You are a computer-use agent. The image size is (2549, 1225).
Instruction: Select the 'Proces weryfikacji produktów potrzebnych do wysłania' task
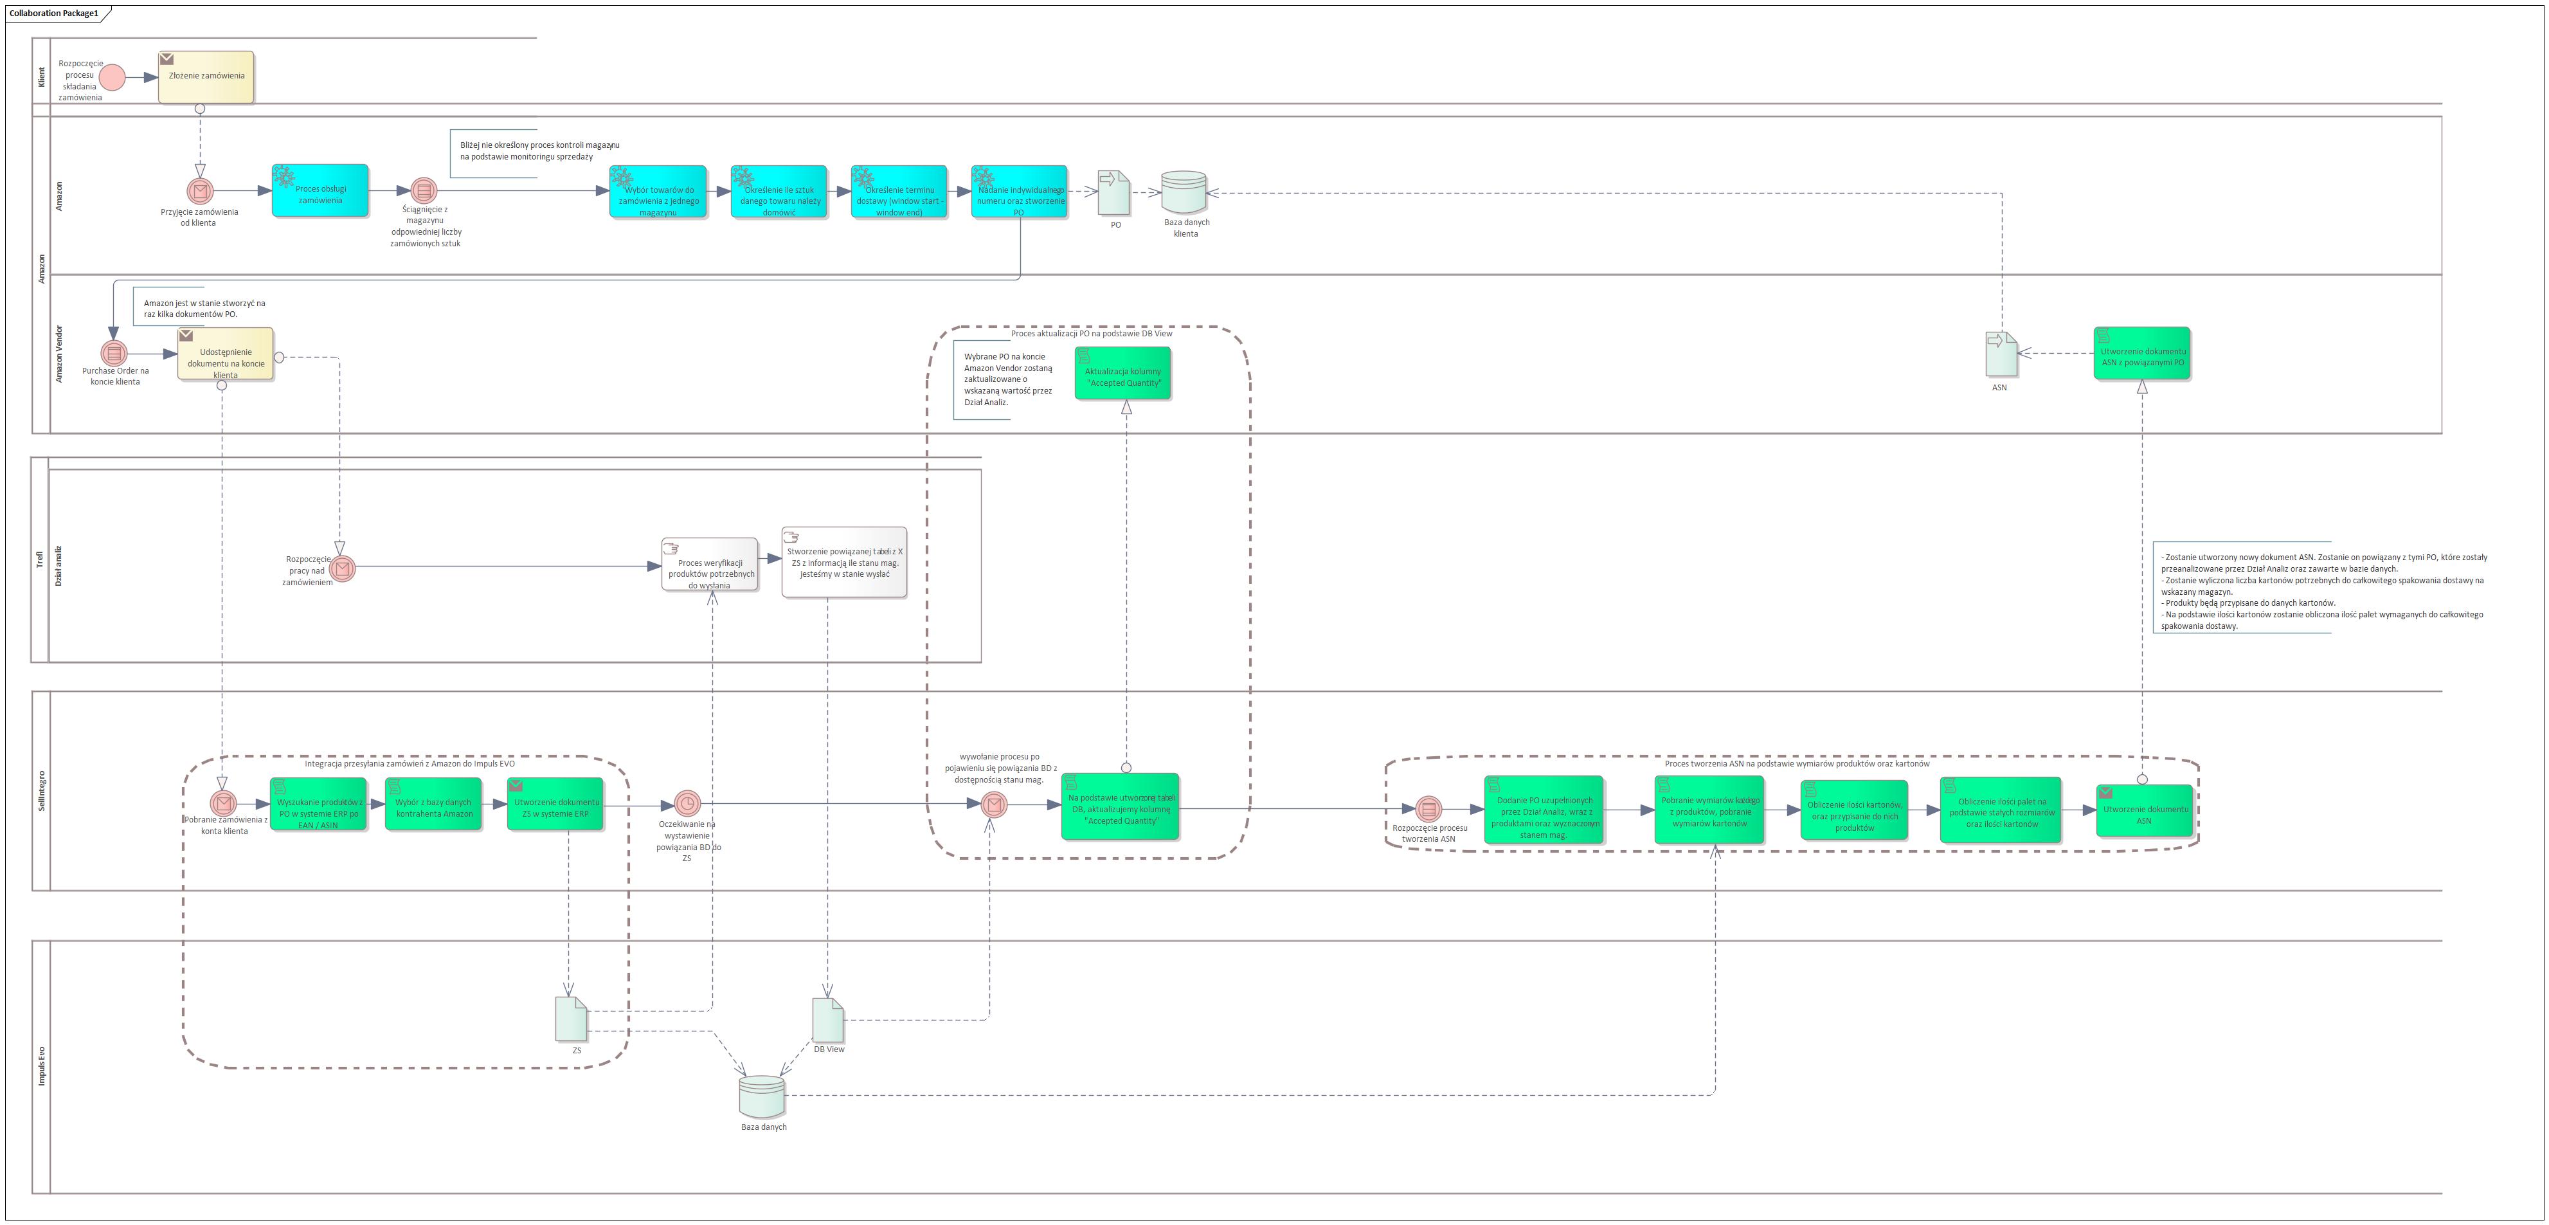710,565
